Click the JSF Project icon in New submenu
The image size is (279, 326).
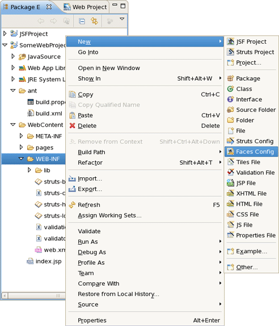230,41
